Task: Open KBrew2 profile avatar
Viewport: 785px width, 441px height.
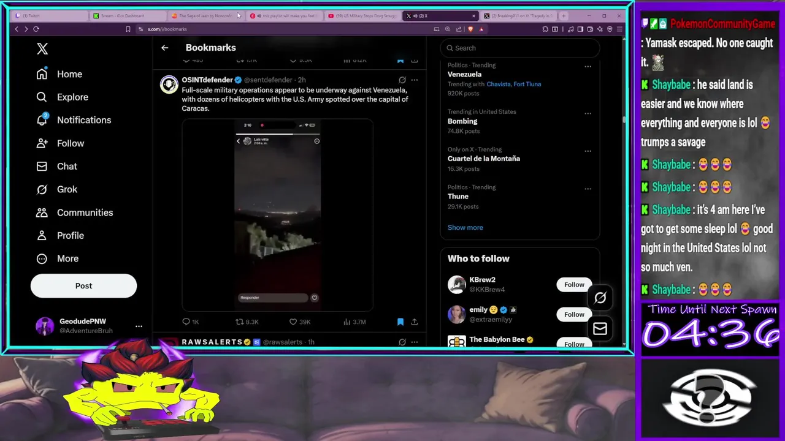Action: [456, 285]
